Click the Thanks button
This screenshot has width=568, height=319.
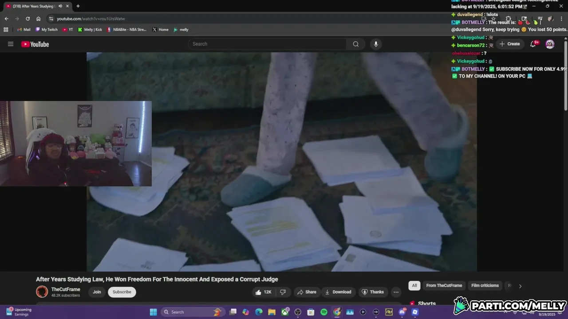(x=373, y=292)
